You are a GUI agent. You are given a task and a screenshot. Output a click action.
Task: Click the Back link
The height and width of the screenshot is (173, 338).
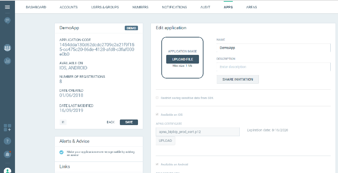pos(110,122)
